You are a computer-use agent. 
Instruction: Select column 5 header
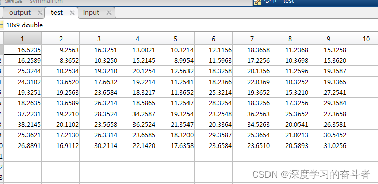[x=175, y=39]
